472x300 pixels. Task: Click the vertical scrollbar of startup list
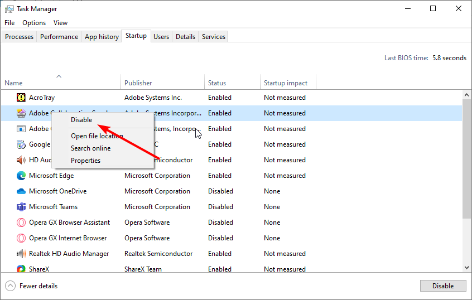pyautogui.click(x=466, y=167)
